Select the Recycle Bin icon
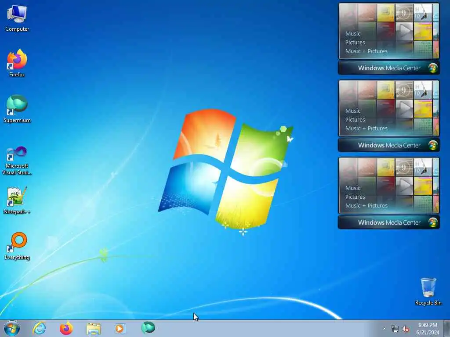 [428, 291]
